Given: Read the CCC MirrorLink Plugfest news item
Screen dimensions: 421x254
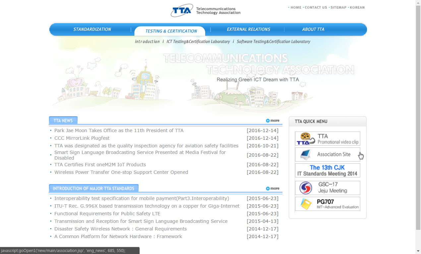Looking at the screenshot, I should [x=82, y=138].
